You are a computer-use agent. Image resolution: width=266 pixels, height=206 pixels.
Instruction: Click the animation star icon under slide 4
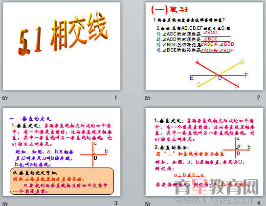point(148,204)
